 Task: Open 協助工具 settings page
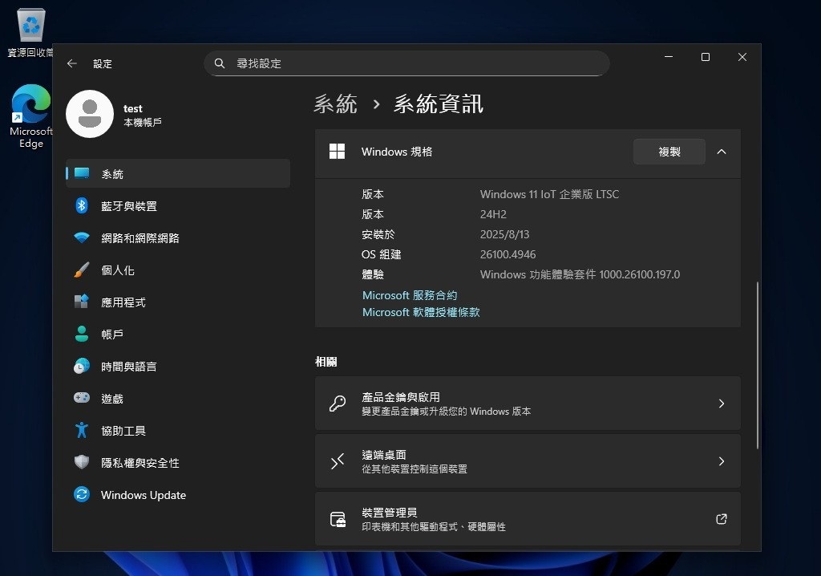click(x=178, y=430)
